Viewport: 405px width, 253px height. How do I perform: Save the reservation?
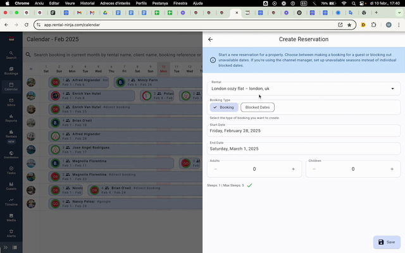[387, 242]
